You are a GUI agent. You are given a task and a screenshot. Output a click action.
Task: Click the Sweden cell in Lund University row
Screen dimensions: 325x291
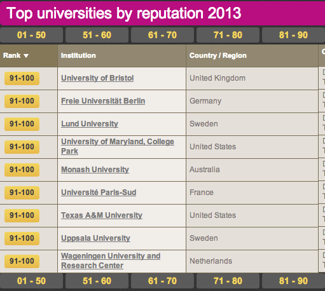coord(252,124)
